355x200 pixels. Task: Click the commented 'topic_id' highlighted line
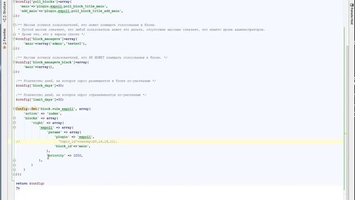click(x=175, y=142)
